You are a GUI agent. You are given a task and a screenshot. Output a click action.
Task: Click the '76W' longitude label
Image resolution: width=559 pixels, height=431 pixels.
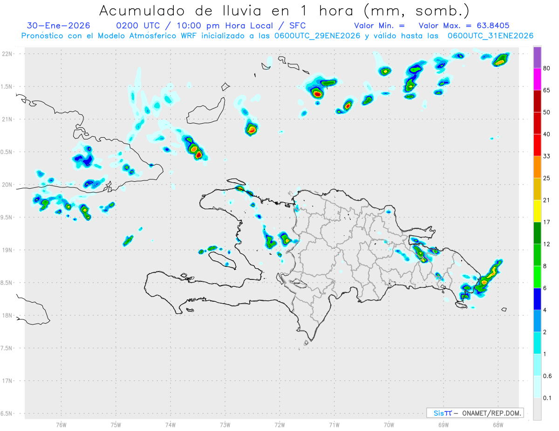(61, 425)
